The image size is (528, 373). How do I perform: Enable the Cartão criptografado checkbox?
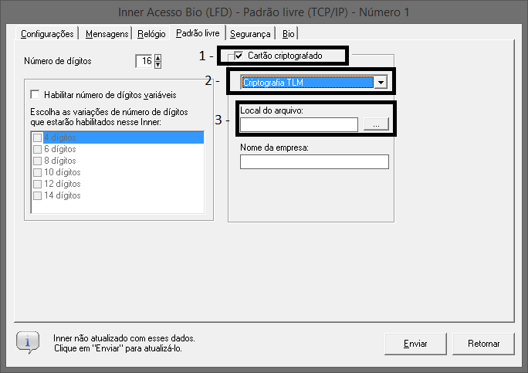pyautogui.click(x=239, y=56)
